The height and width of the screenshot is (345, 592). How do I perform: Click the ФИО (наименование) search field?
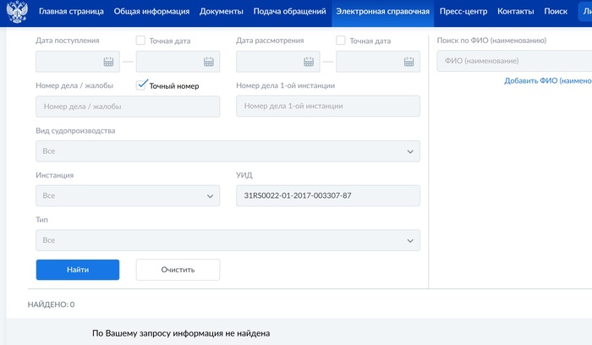pyautogui.click(x=513, y=61)
